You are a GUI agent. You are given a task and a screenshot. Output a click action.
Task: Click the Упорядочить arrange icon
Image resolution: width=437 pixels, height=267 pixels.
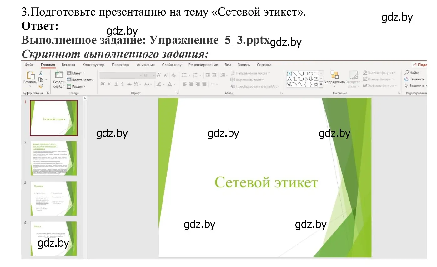pos(334,75)
